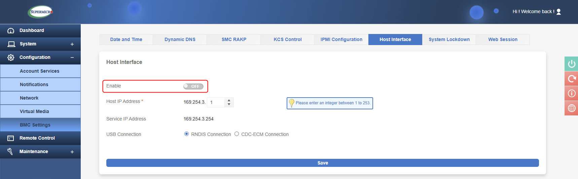Screen dimensions: 578x179
Task: Collapse the Configuration menu section
Action: 72,58
